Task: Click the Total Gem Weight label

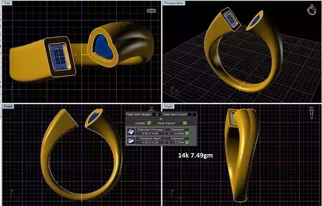Action: click(x=139, y=115)
